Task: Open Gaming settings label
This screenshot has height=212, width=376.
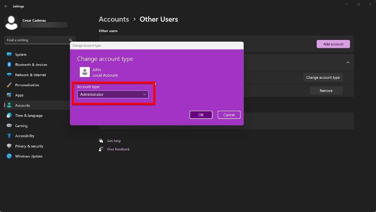Action: [21, 126]
